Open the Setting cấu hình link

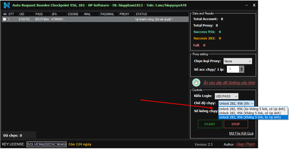229,83
